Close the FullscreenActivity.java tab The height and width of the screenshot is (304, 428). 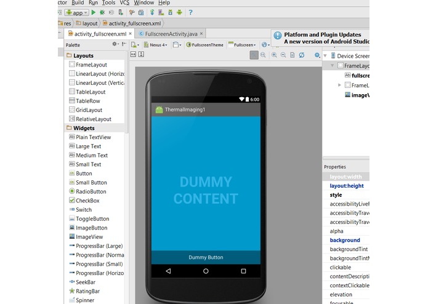click(201, 33)
